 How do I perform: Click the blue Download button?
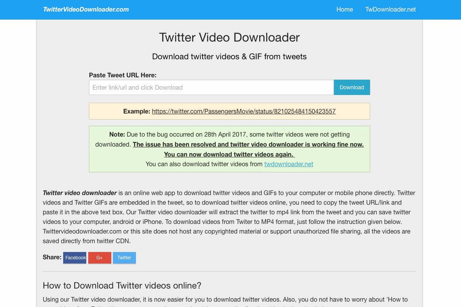(352, 87)
